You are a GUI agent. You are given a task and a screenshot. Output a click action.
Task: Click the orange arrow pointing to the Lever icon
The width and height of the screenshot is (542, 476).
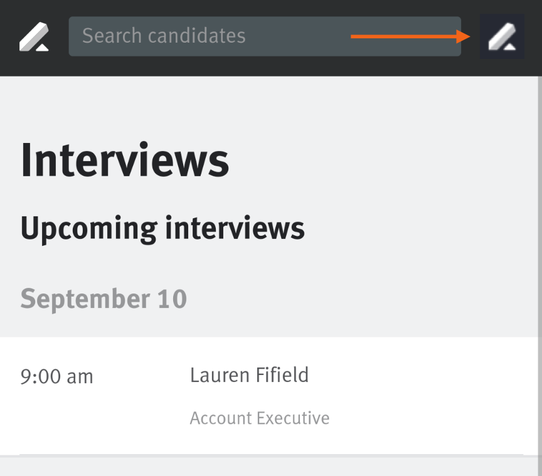click(x=410, y=36)
